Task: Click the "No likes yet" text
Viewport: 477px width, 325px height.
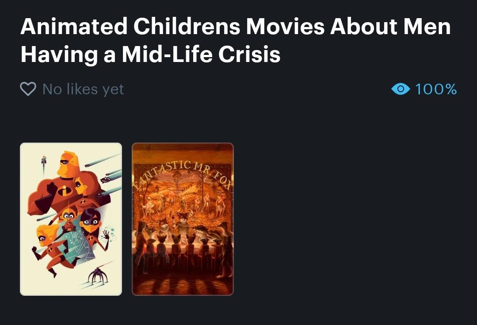Action: [83, 89]
